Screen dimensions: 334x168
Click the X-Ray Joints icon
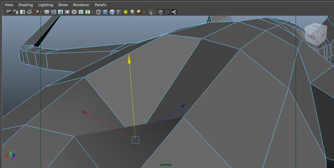click(173, 12)
